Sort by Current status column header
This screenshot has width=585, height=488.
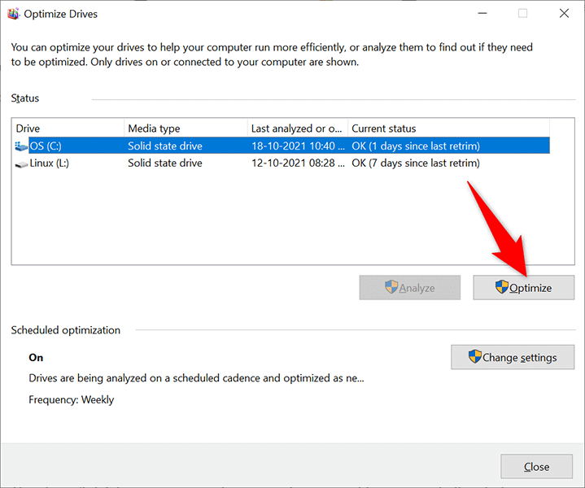447,129
